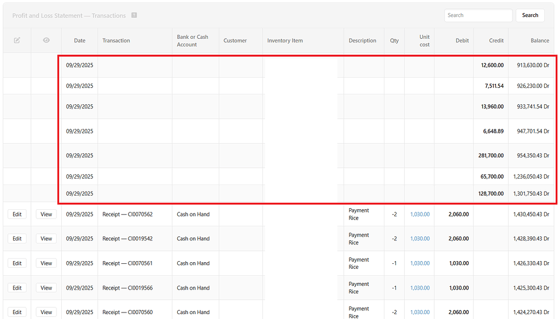
Task: Click the Balance column header
Action: tap(540, 40)
